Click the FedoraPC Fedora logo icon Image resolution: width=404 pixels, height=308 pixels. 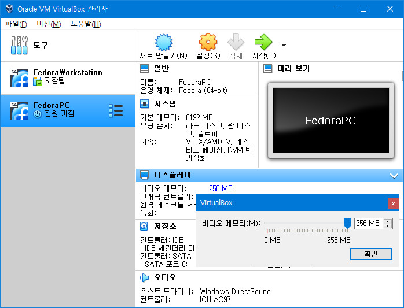(x=19, y=111)
